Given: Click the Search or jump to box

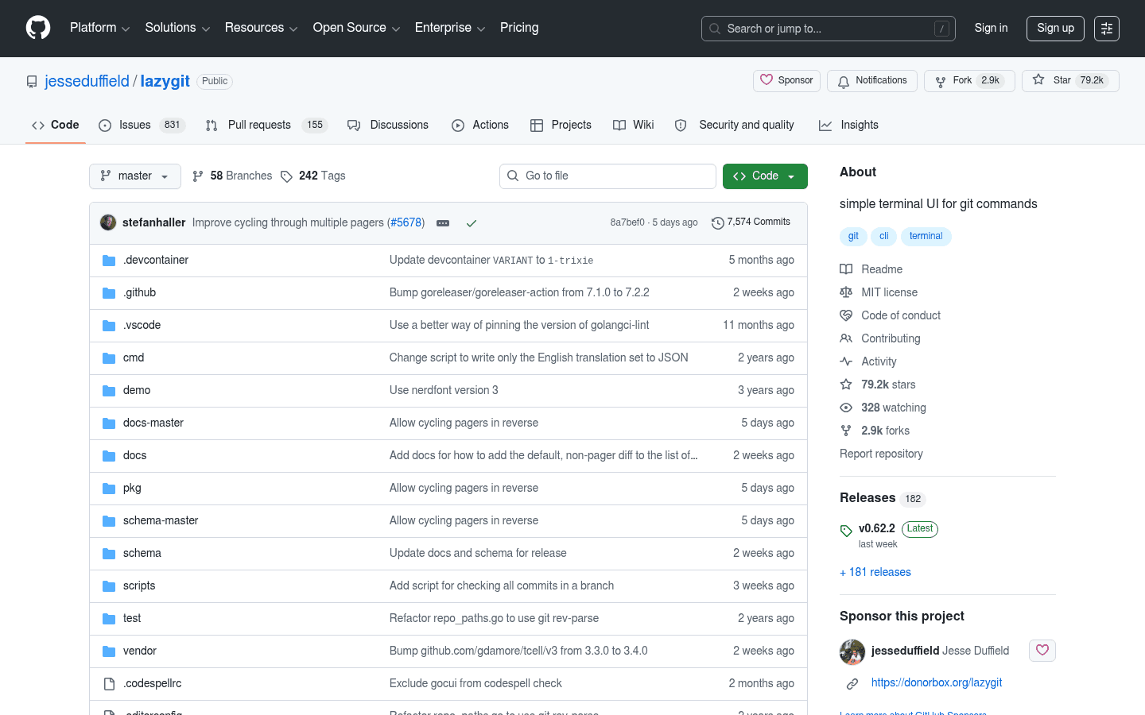Looking at the screenshot, I should coord(829,29).
